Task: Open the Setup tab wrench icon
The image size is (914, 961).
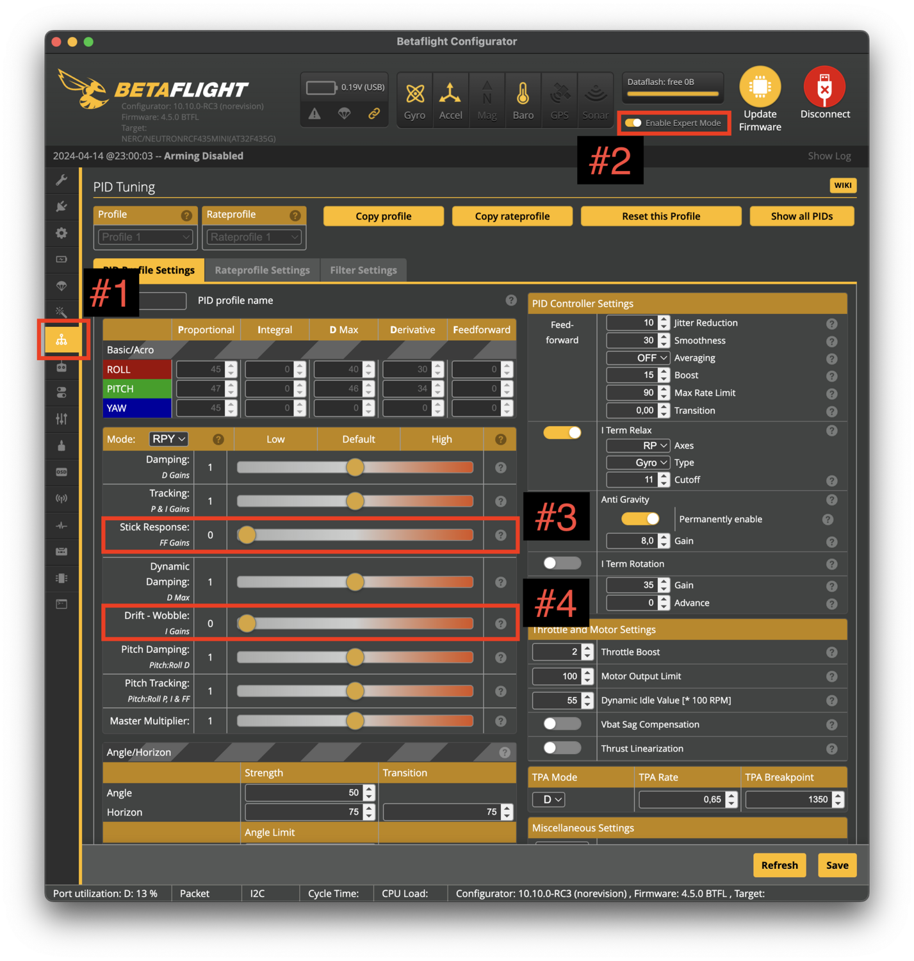Action: coord(62,180)
